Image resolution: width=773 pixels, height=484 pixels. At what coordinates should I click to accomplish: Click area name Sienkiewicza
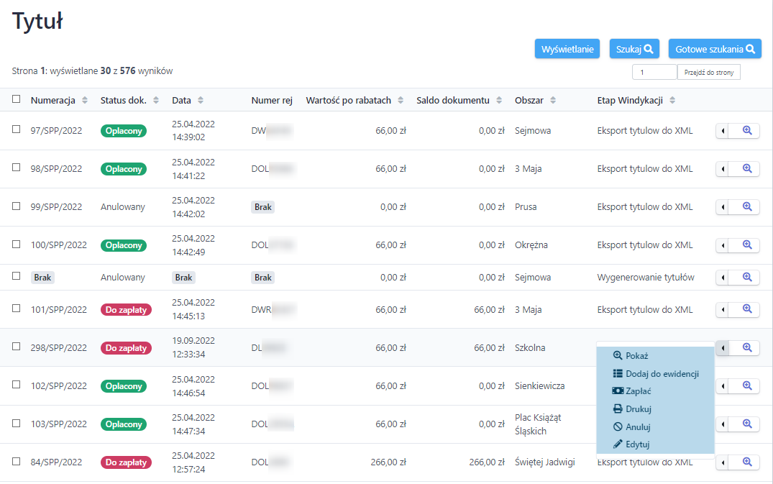click(x=540, y=386)
